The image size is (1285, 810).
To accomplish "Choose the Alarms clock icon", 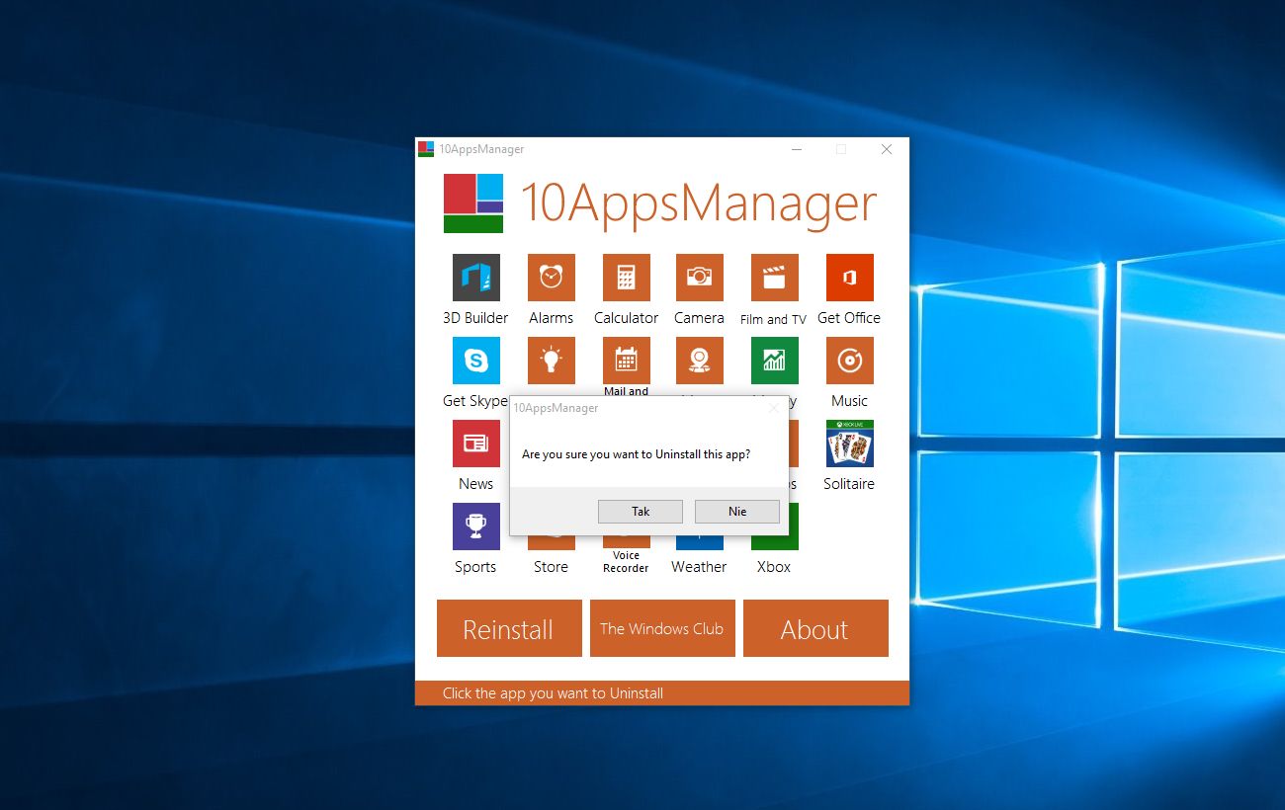I will click(551, 278).
